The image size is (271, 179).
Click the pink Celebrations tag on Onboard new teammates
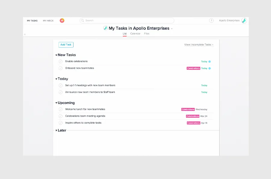click(194, 68)
